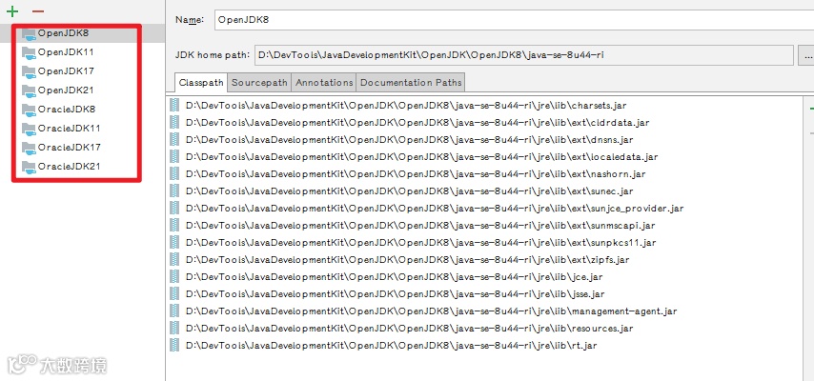Image resolution: width=814 pixels, height=381 pixels.
Task: Click the folder icon beside OracleJDK11
Action: click(x=29, y=129)
